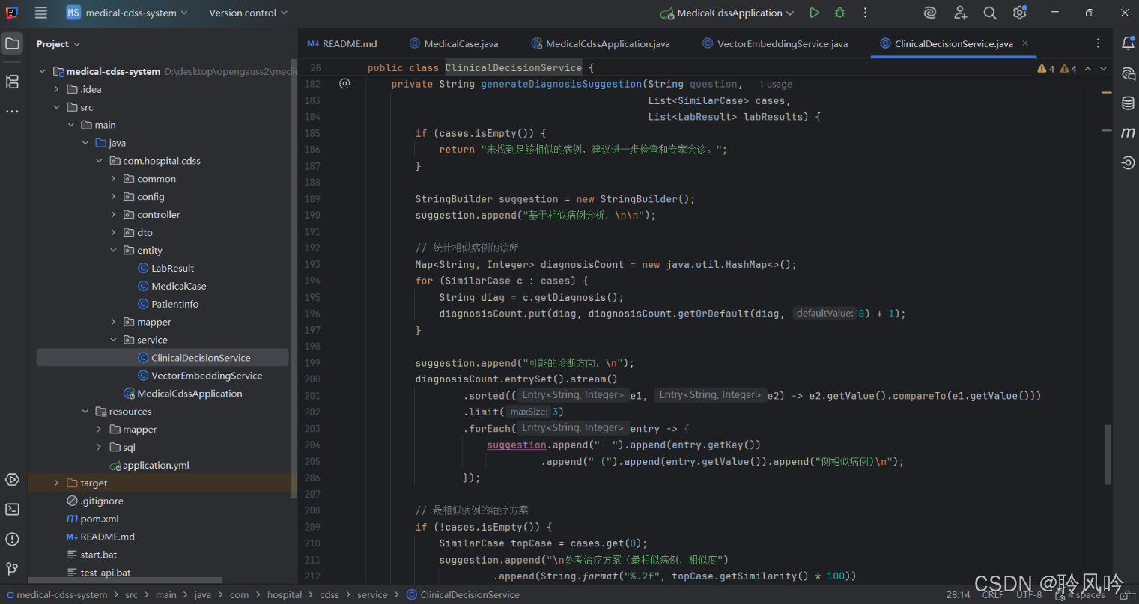Open the bottom icon in right sidebar

tap(1128, 162)
